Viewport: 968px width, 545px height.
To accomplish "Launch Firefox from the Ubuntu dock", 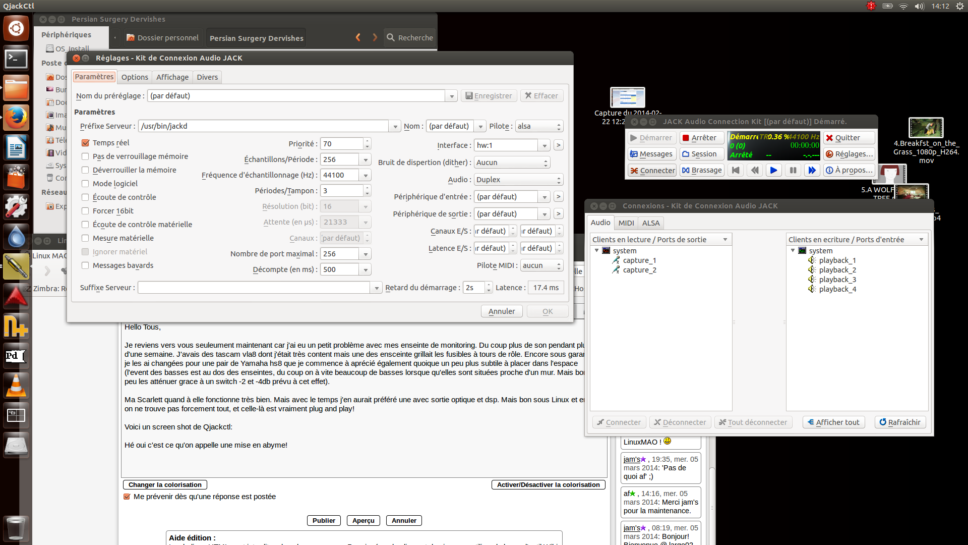I will pos(16,118).
